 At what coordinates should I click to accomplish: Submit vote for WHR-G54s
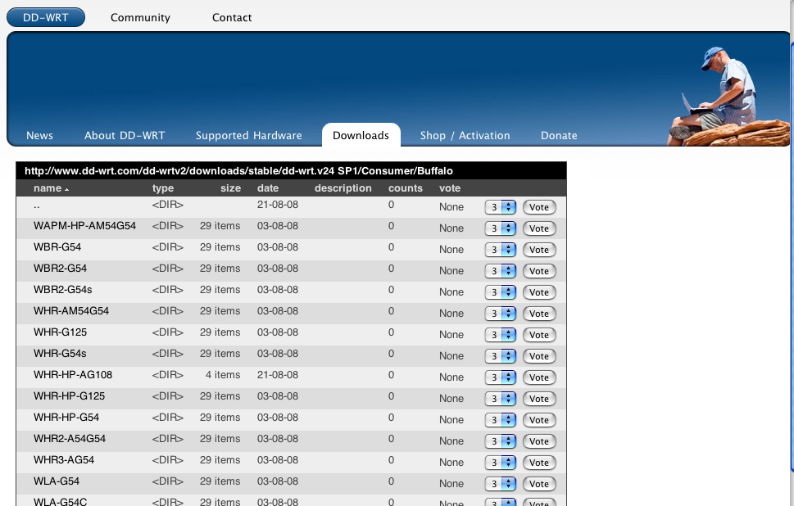point(539,355)
